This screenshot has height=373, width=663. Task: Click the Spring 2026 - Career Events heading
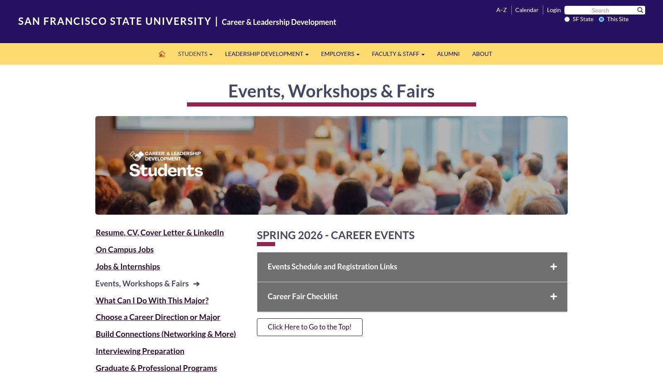pos(336,235)
